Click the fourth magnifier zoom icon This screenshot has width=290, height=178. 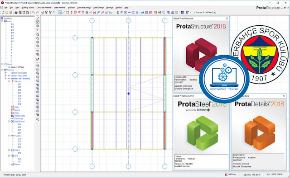(x=38, y=46)
